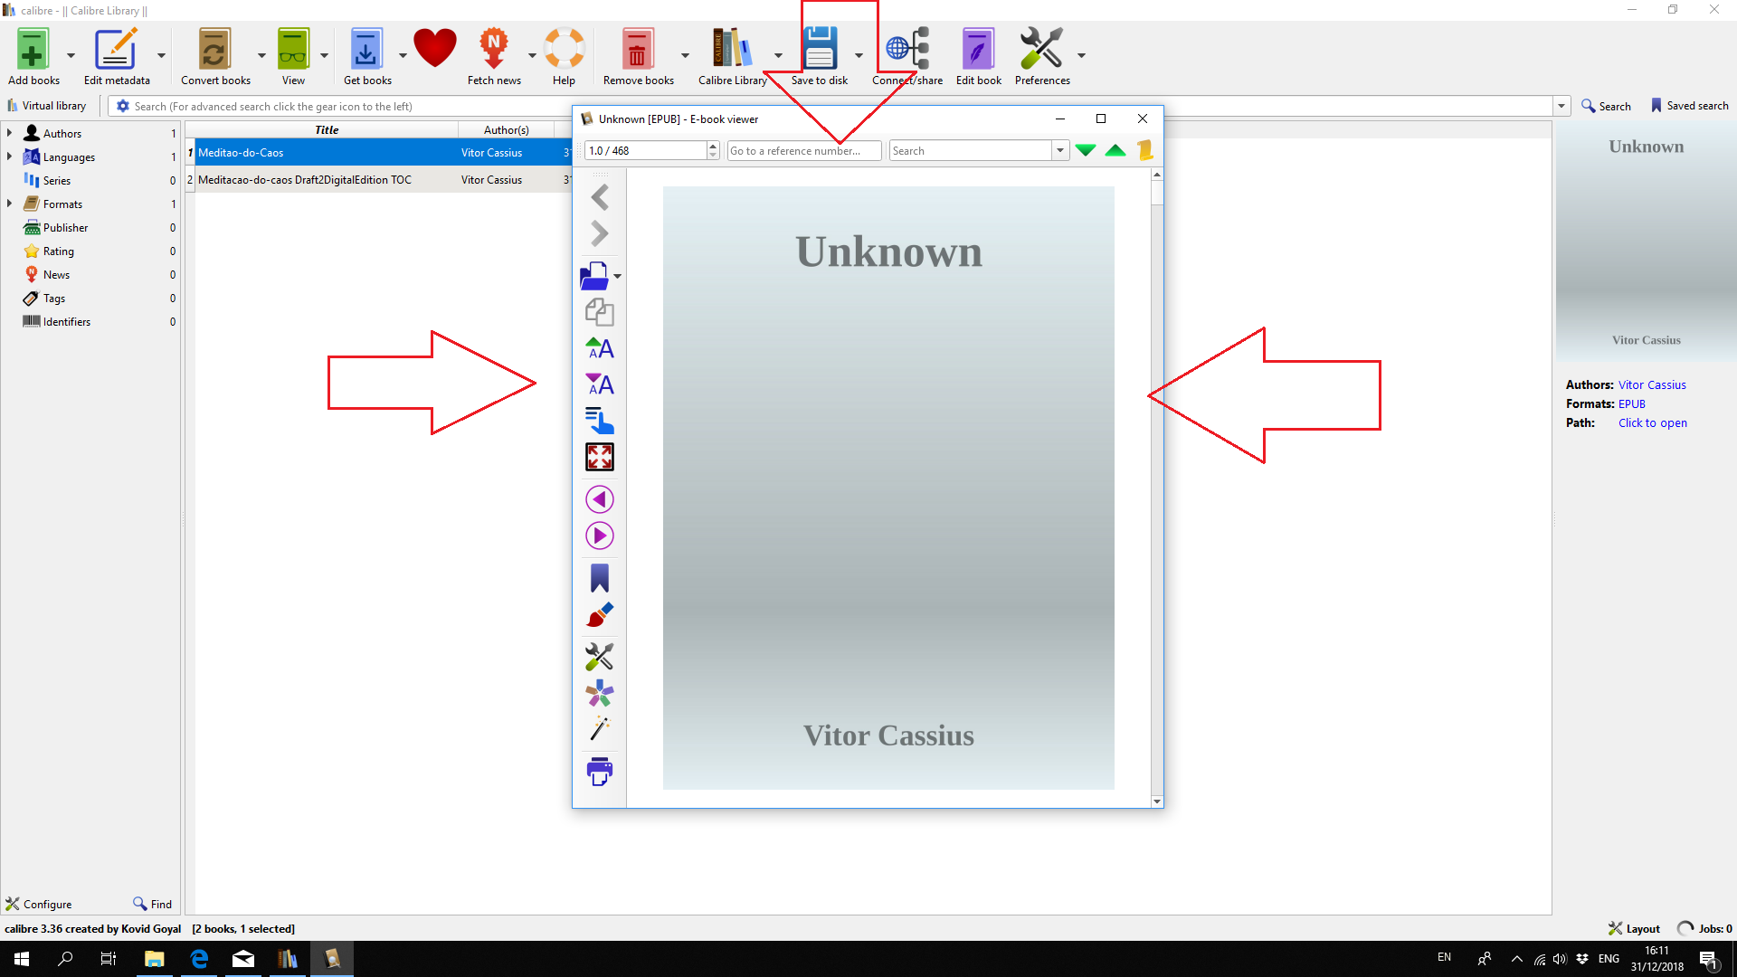Expand the Authors tree item
1737x977 pixels.
[x=9, y=133]
